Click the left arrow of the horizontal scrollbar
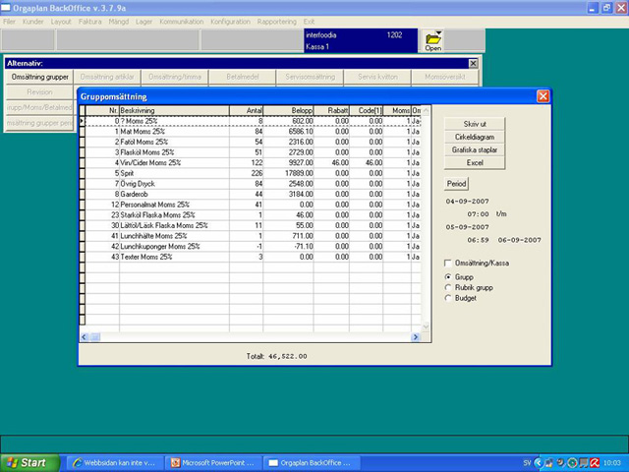The width and height of the screenshot is (629, 472). (x=85, y=337)
